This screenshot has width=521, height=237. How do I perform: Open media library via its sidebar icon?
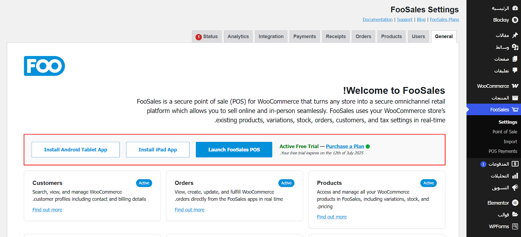(515, 47)
